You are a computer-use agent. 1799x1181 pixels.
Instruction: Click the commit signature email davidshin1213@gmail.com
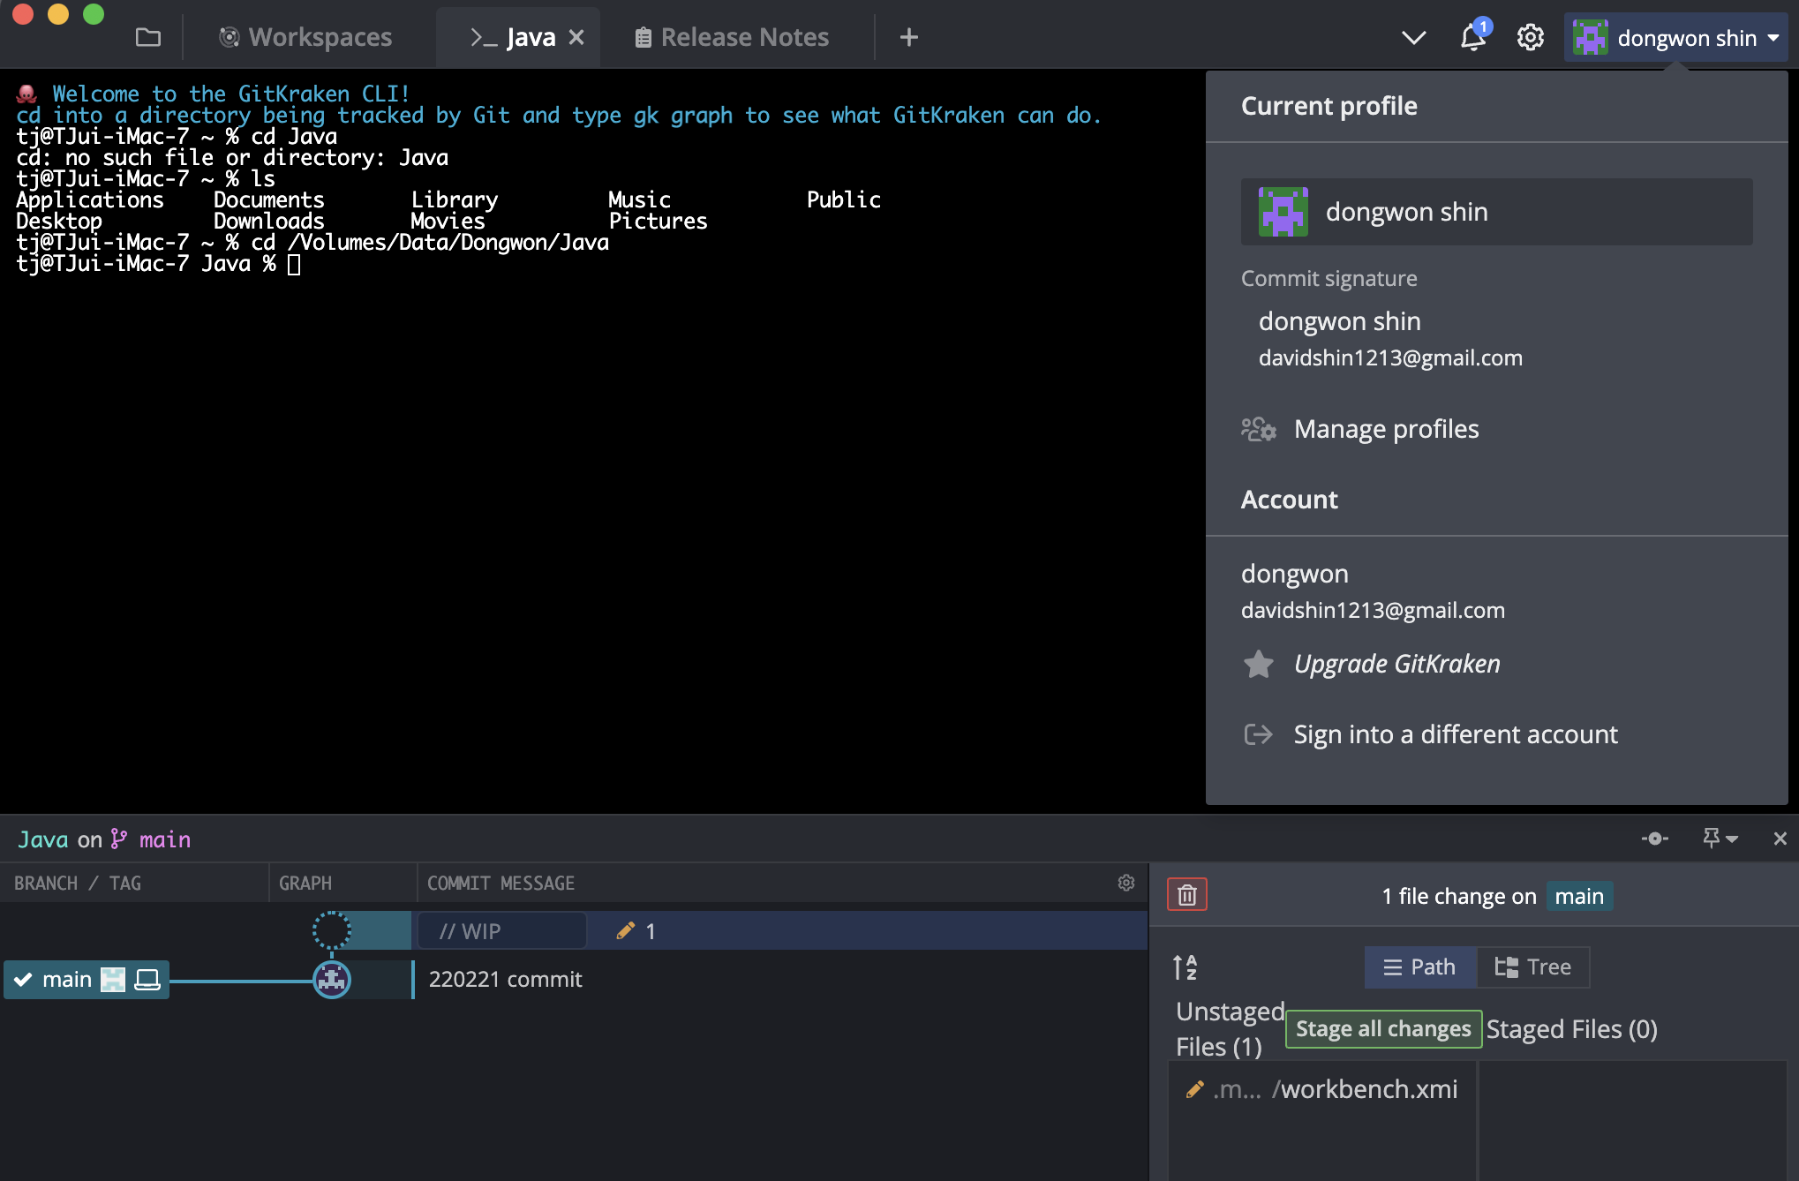[x=1390, y=357]
